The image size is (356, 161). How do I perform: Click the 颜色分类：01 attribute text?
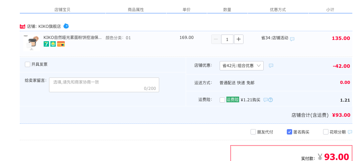click(118, 38)
